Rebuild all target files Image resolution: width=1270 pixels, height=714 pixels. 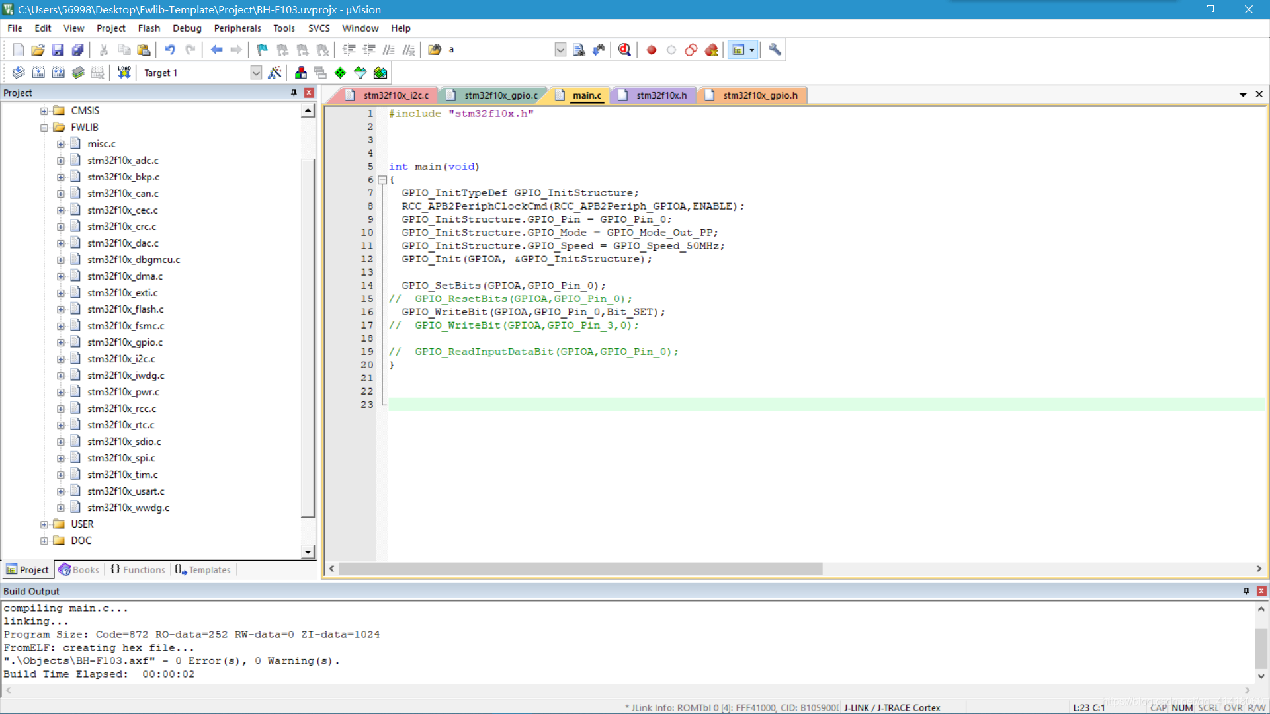pyautogui.click(x=58, y=73)
